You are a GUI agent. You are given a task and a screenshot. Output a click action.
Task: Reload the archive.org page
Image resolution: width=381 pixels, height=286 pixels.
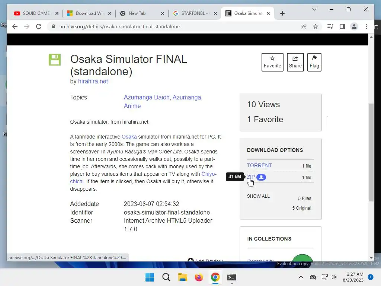pos(39,26)
